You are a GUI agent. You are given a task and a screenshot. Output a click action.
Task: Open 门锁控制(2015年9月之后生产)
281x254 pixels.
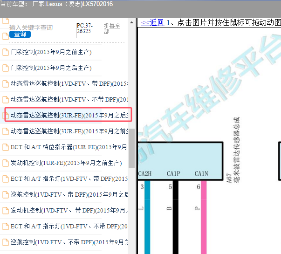coord(51,68)
